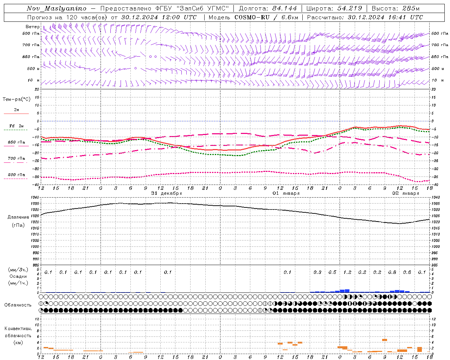
Task: Click the Облачность cloud cover label
Action: click(x=18, y=305)
